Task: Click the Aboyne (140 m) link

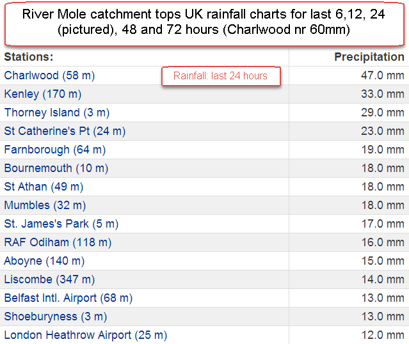Action: tap(44, 261)
